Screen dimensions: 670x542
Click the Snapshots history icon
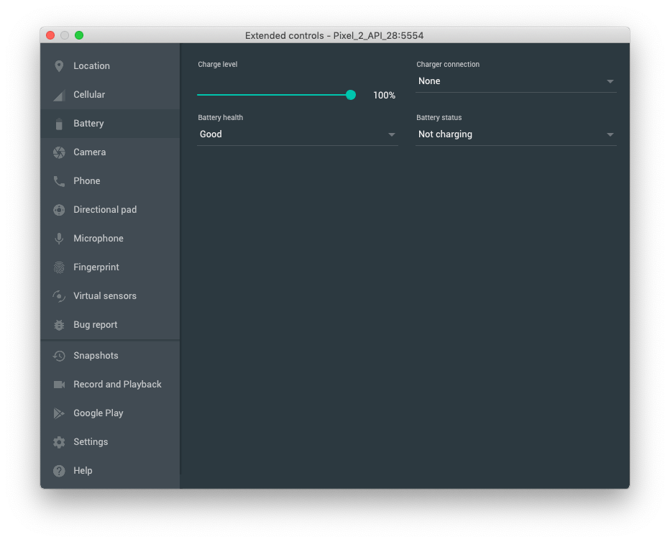coord(59,356)
